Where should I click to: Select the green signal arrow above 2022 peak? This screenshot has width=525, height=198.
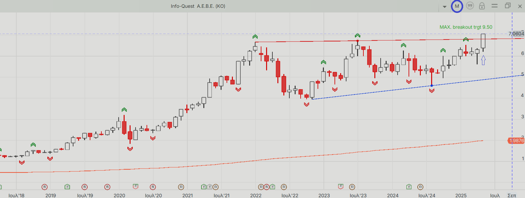[255, 37]
